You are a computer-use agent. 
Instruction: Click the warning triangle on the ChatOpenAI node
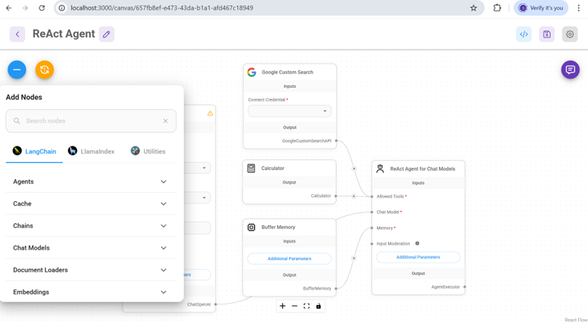[210, 113]
